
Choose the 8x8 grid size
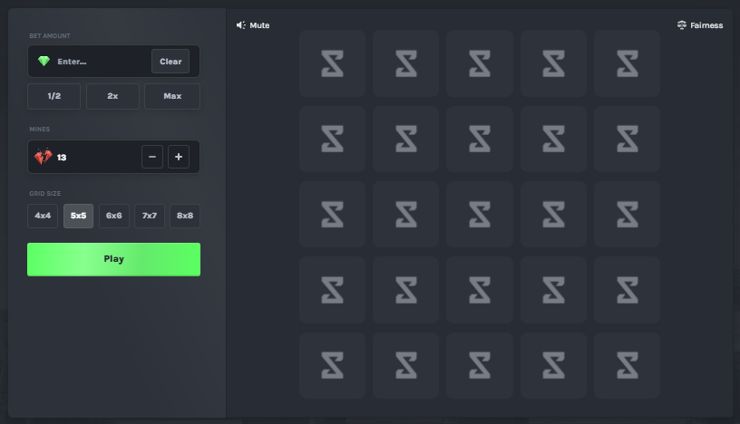pyautogui.click(x=184, y=216)
